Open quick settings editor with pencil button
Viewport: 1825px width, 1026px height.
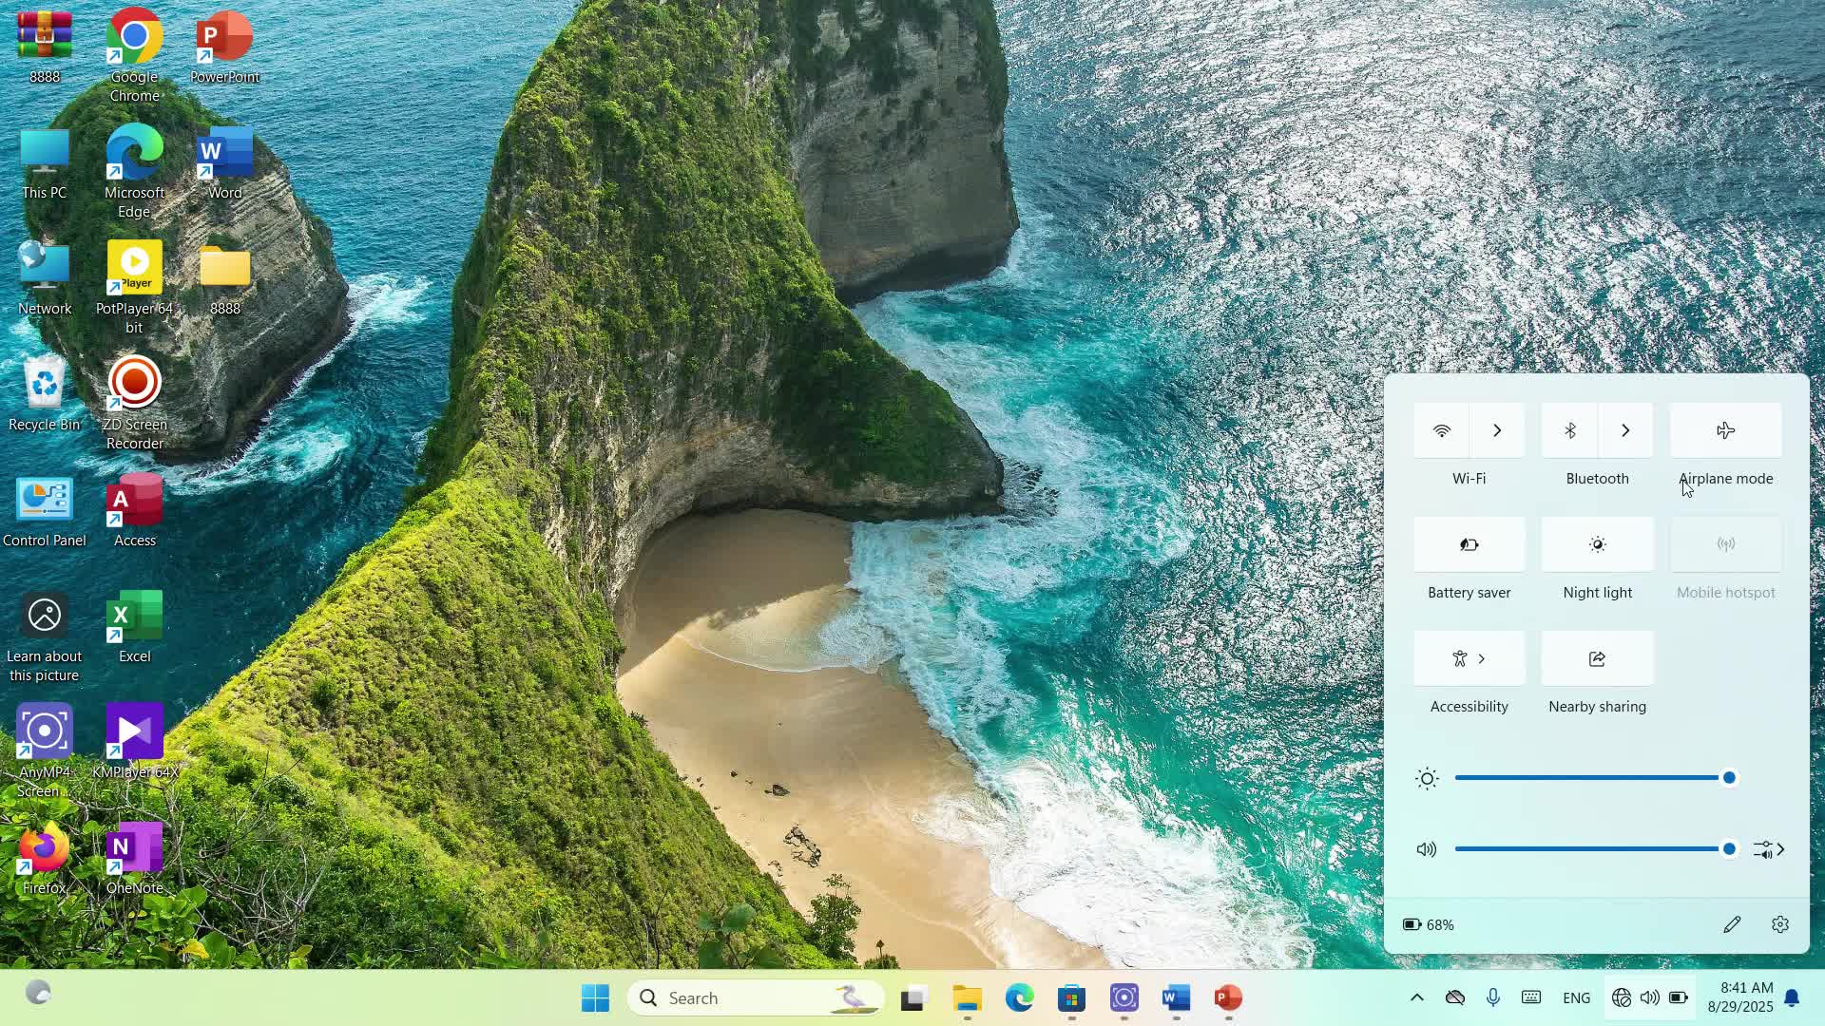coord(1732,923)
